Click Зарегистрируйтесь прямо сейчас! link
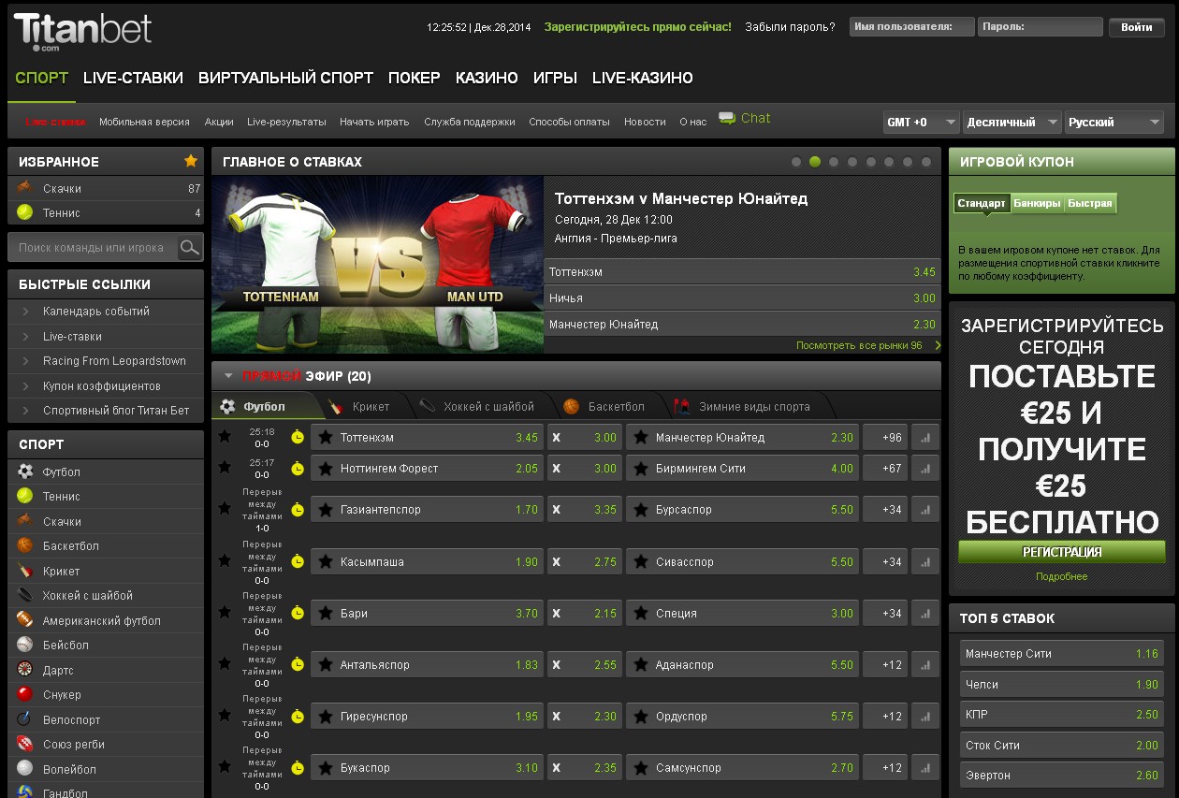Viewport: 1179px width, 798px height. pyautogui.click(x=638, y=27)
